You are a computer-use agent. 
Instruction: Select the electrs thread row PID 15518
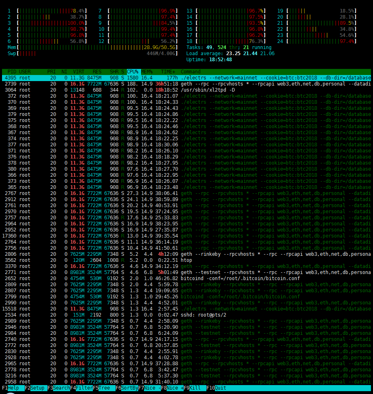tap(186, 309)
